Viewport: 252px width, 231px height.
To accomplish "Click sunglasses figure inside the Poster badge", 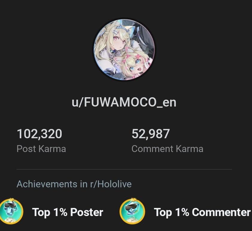I will point(10,209).
